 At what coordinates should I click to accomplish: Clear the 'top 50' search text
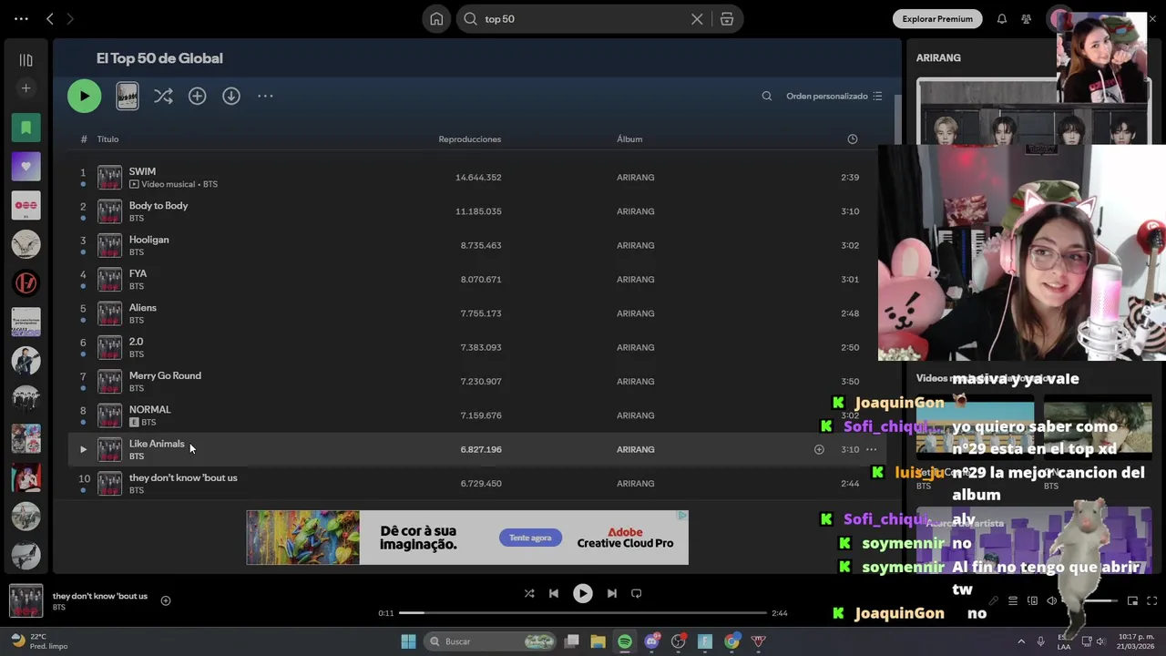coord(697,18)
